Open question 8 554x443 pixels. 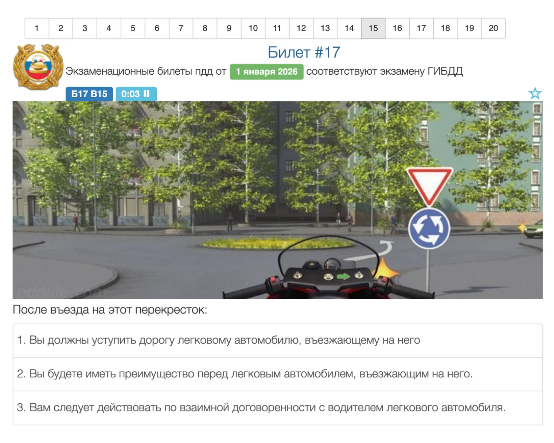[x=205, y=28]
